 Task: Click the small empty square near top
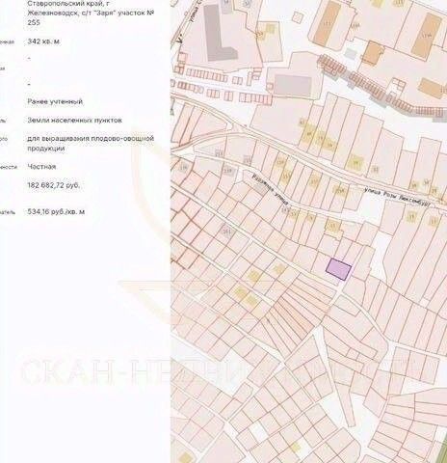(x=298, y=17)
